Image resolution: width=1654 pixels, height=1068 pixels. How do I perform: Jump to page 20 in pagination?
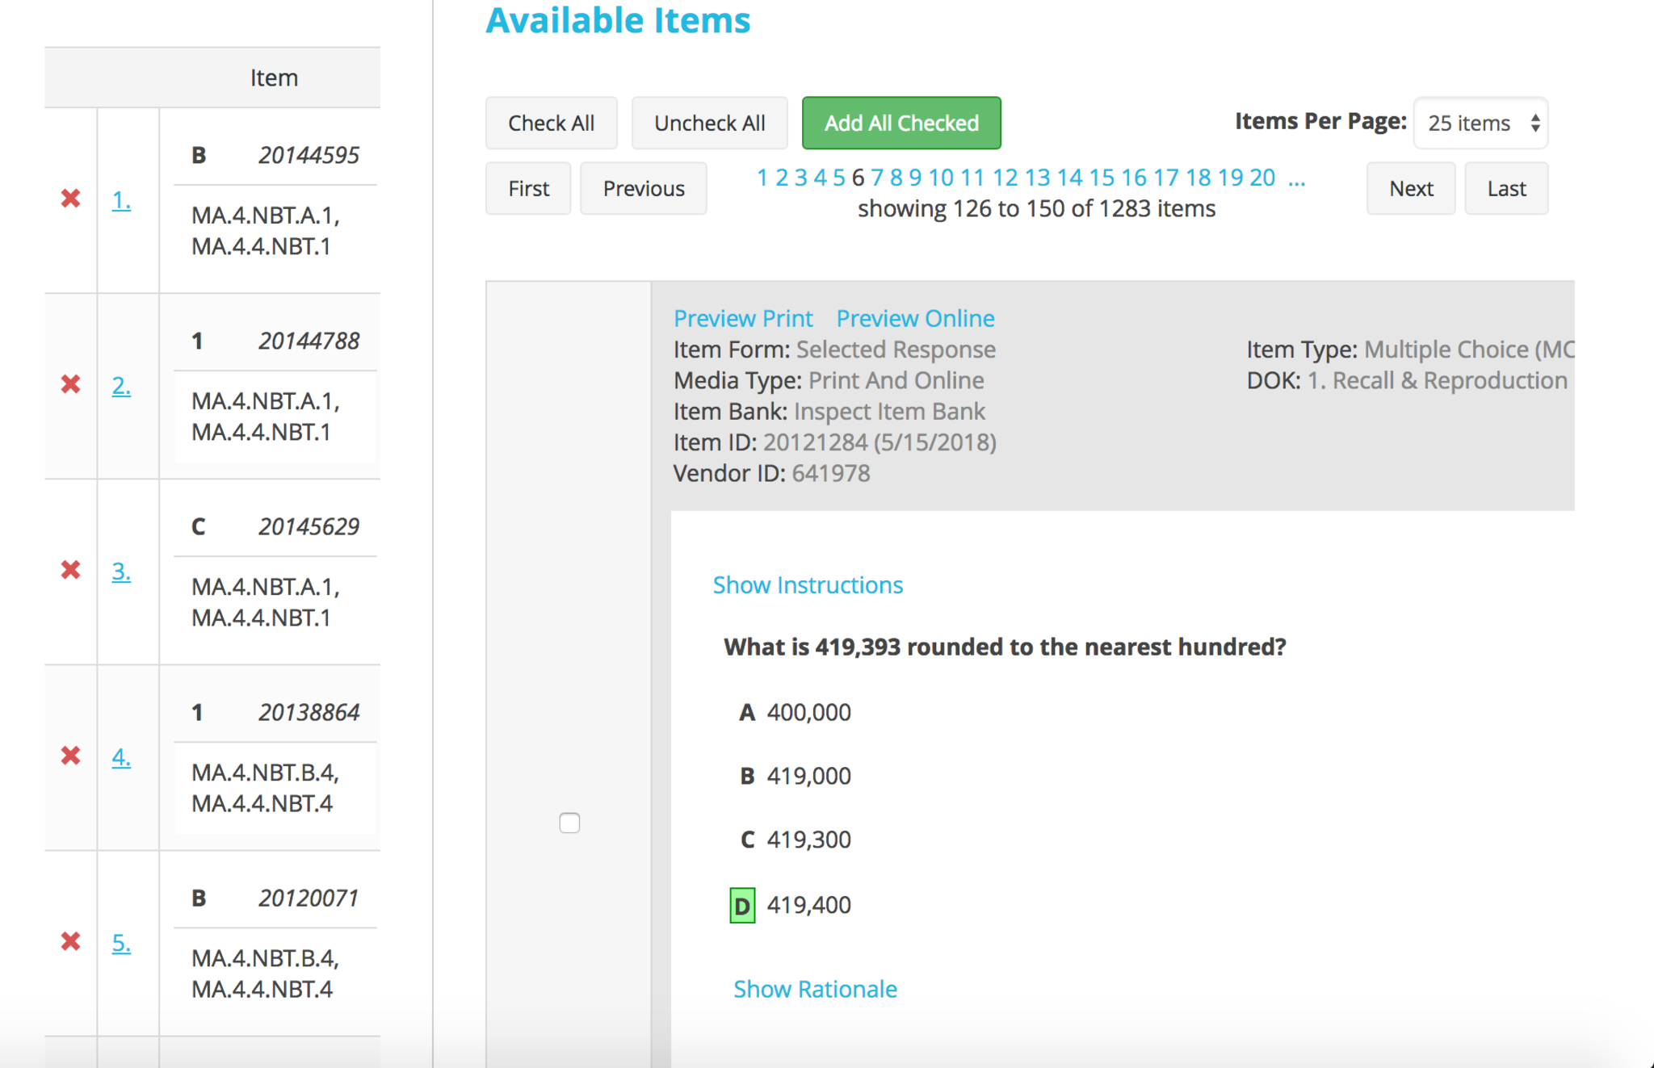click(x=1262, y=178)
